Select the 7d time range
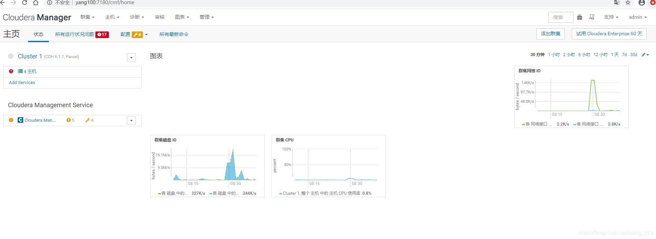Screen dimensions: 656x239 tap(624, 55)
